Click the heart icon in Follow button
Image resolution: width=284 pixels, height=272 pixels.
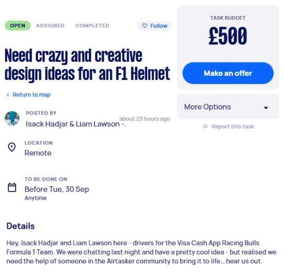(145, 26)
